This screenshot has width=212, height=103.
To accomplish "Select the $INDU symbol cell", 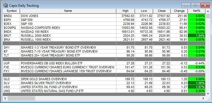I will tap(12, 16).
